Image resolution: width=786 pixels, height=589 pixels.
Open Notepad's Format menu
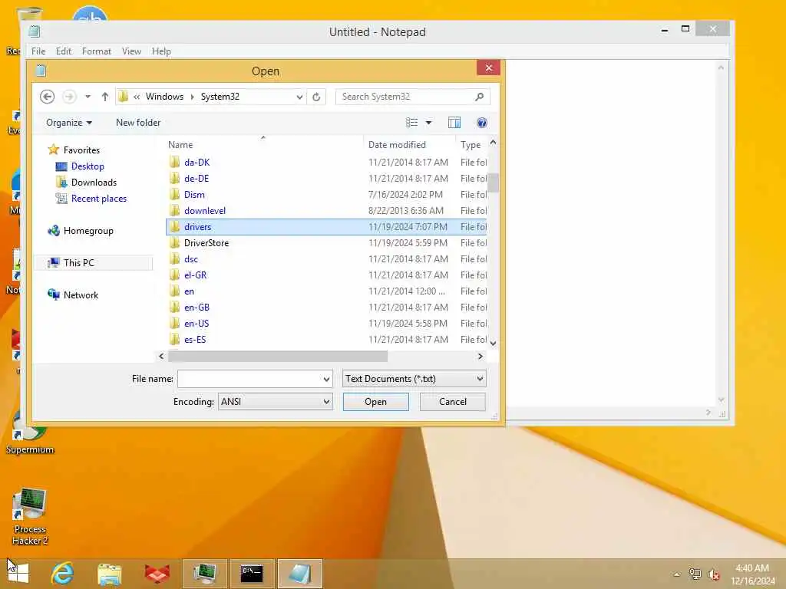click(97, 51)
